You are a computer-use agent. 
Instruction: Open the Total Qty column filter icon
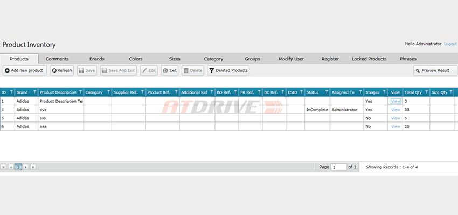pos(426,92)
